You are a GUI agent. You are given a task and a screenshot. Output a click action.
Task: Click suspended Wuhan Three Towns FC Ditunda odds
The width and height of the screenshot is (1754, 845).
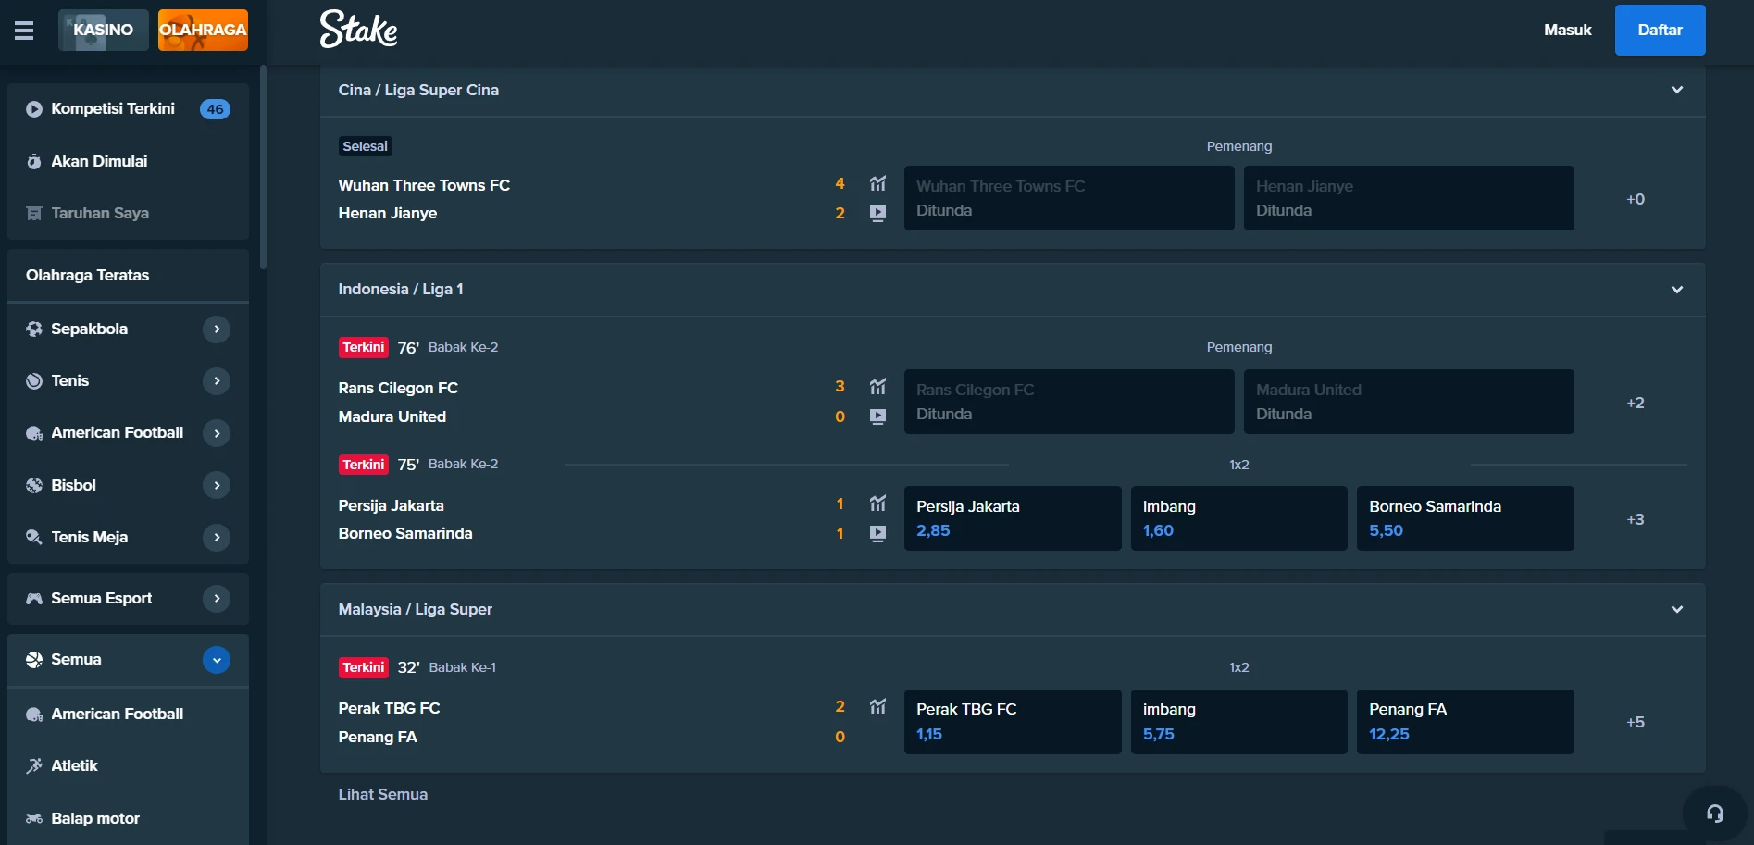(x=1069, y=198)
